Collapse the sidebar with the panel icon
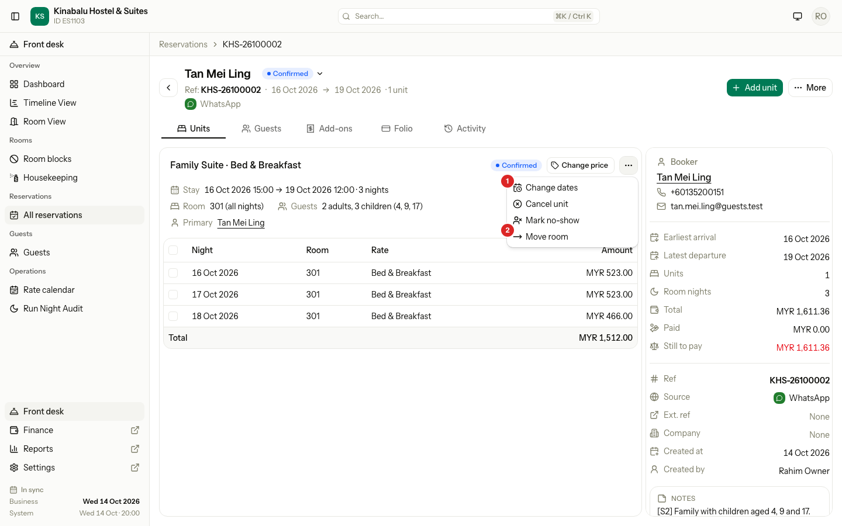 click(x=16, y=16)
